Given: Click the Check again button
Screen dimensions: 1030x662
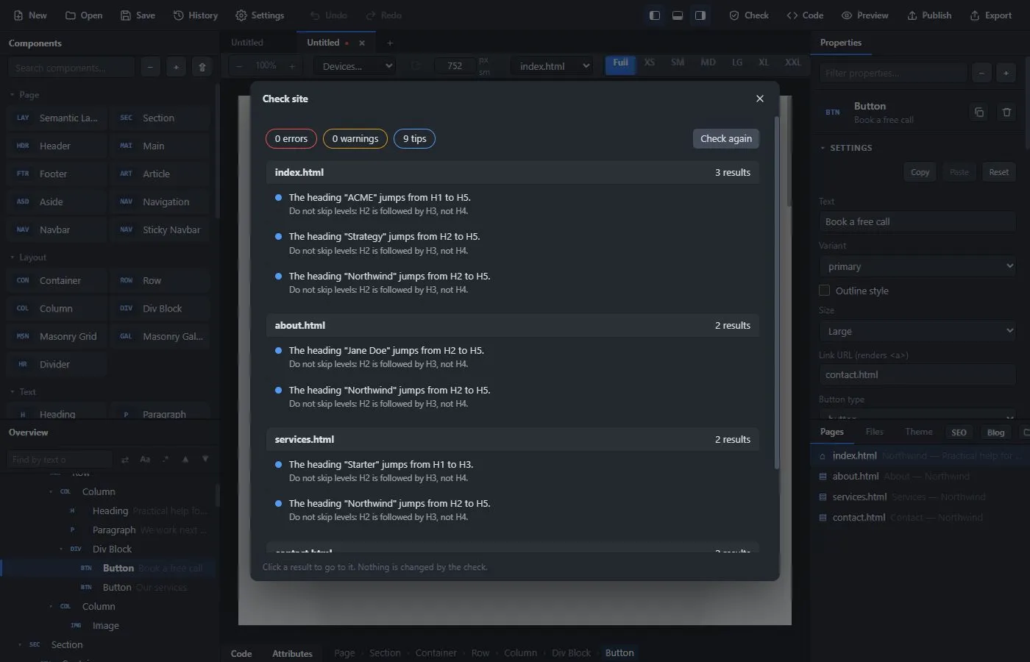Looking at the screenshot, I should (726, 138).
